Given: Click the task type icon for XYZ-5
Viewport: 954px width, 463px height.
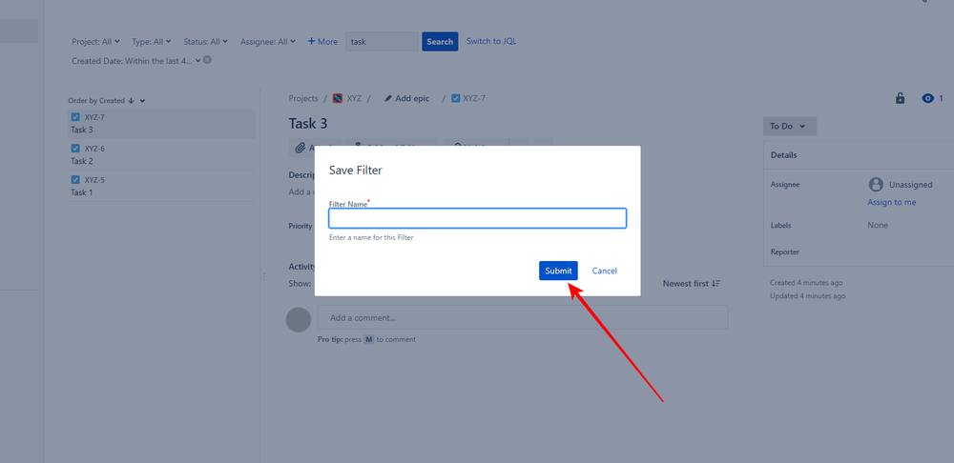Looking at the screenshot, I should 75,179.
